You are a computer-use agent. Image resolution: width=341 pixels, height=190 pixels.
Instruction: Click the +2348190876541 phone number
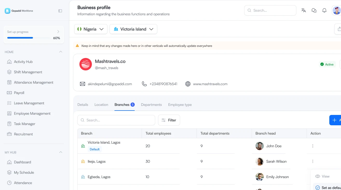[x=163, y=84]
